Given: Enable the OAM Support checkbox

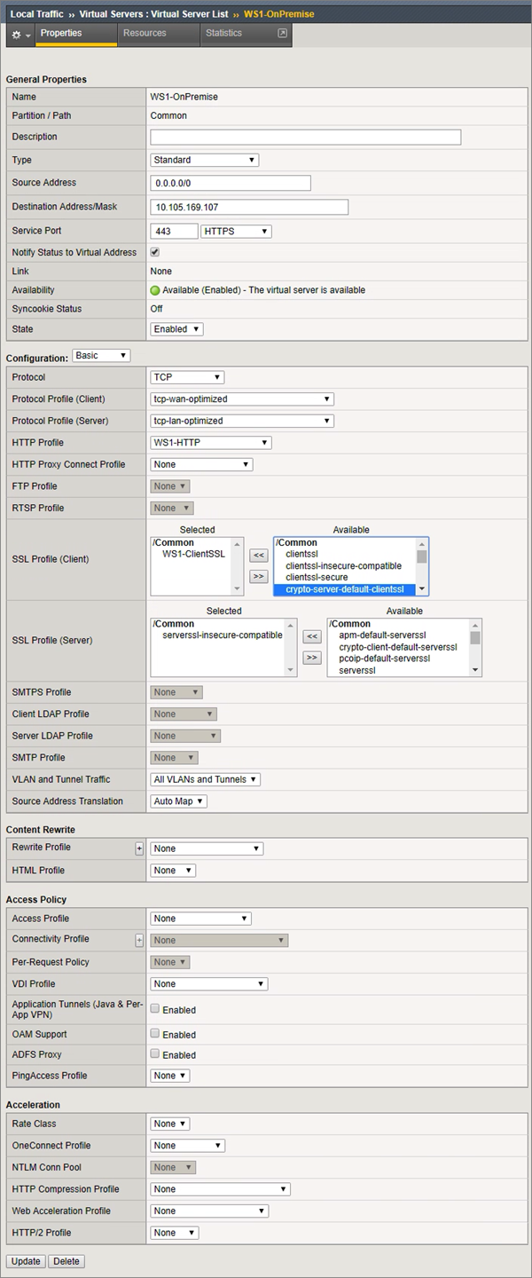Looking at the screenshot, I should coord(155,1033).
